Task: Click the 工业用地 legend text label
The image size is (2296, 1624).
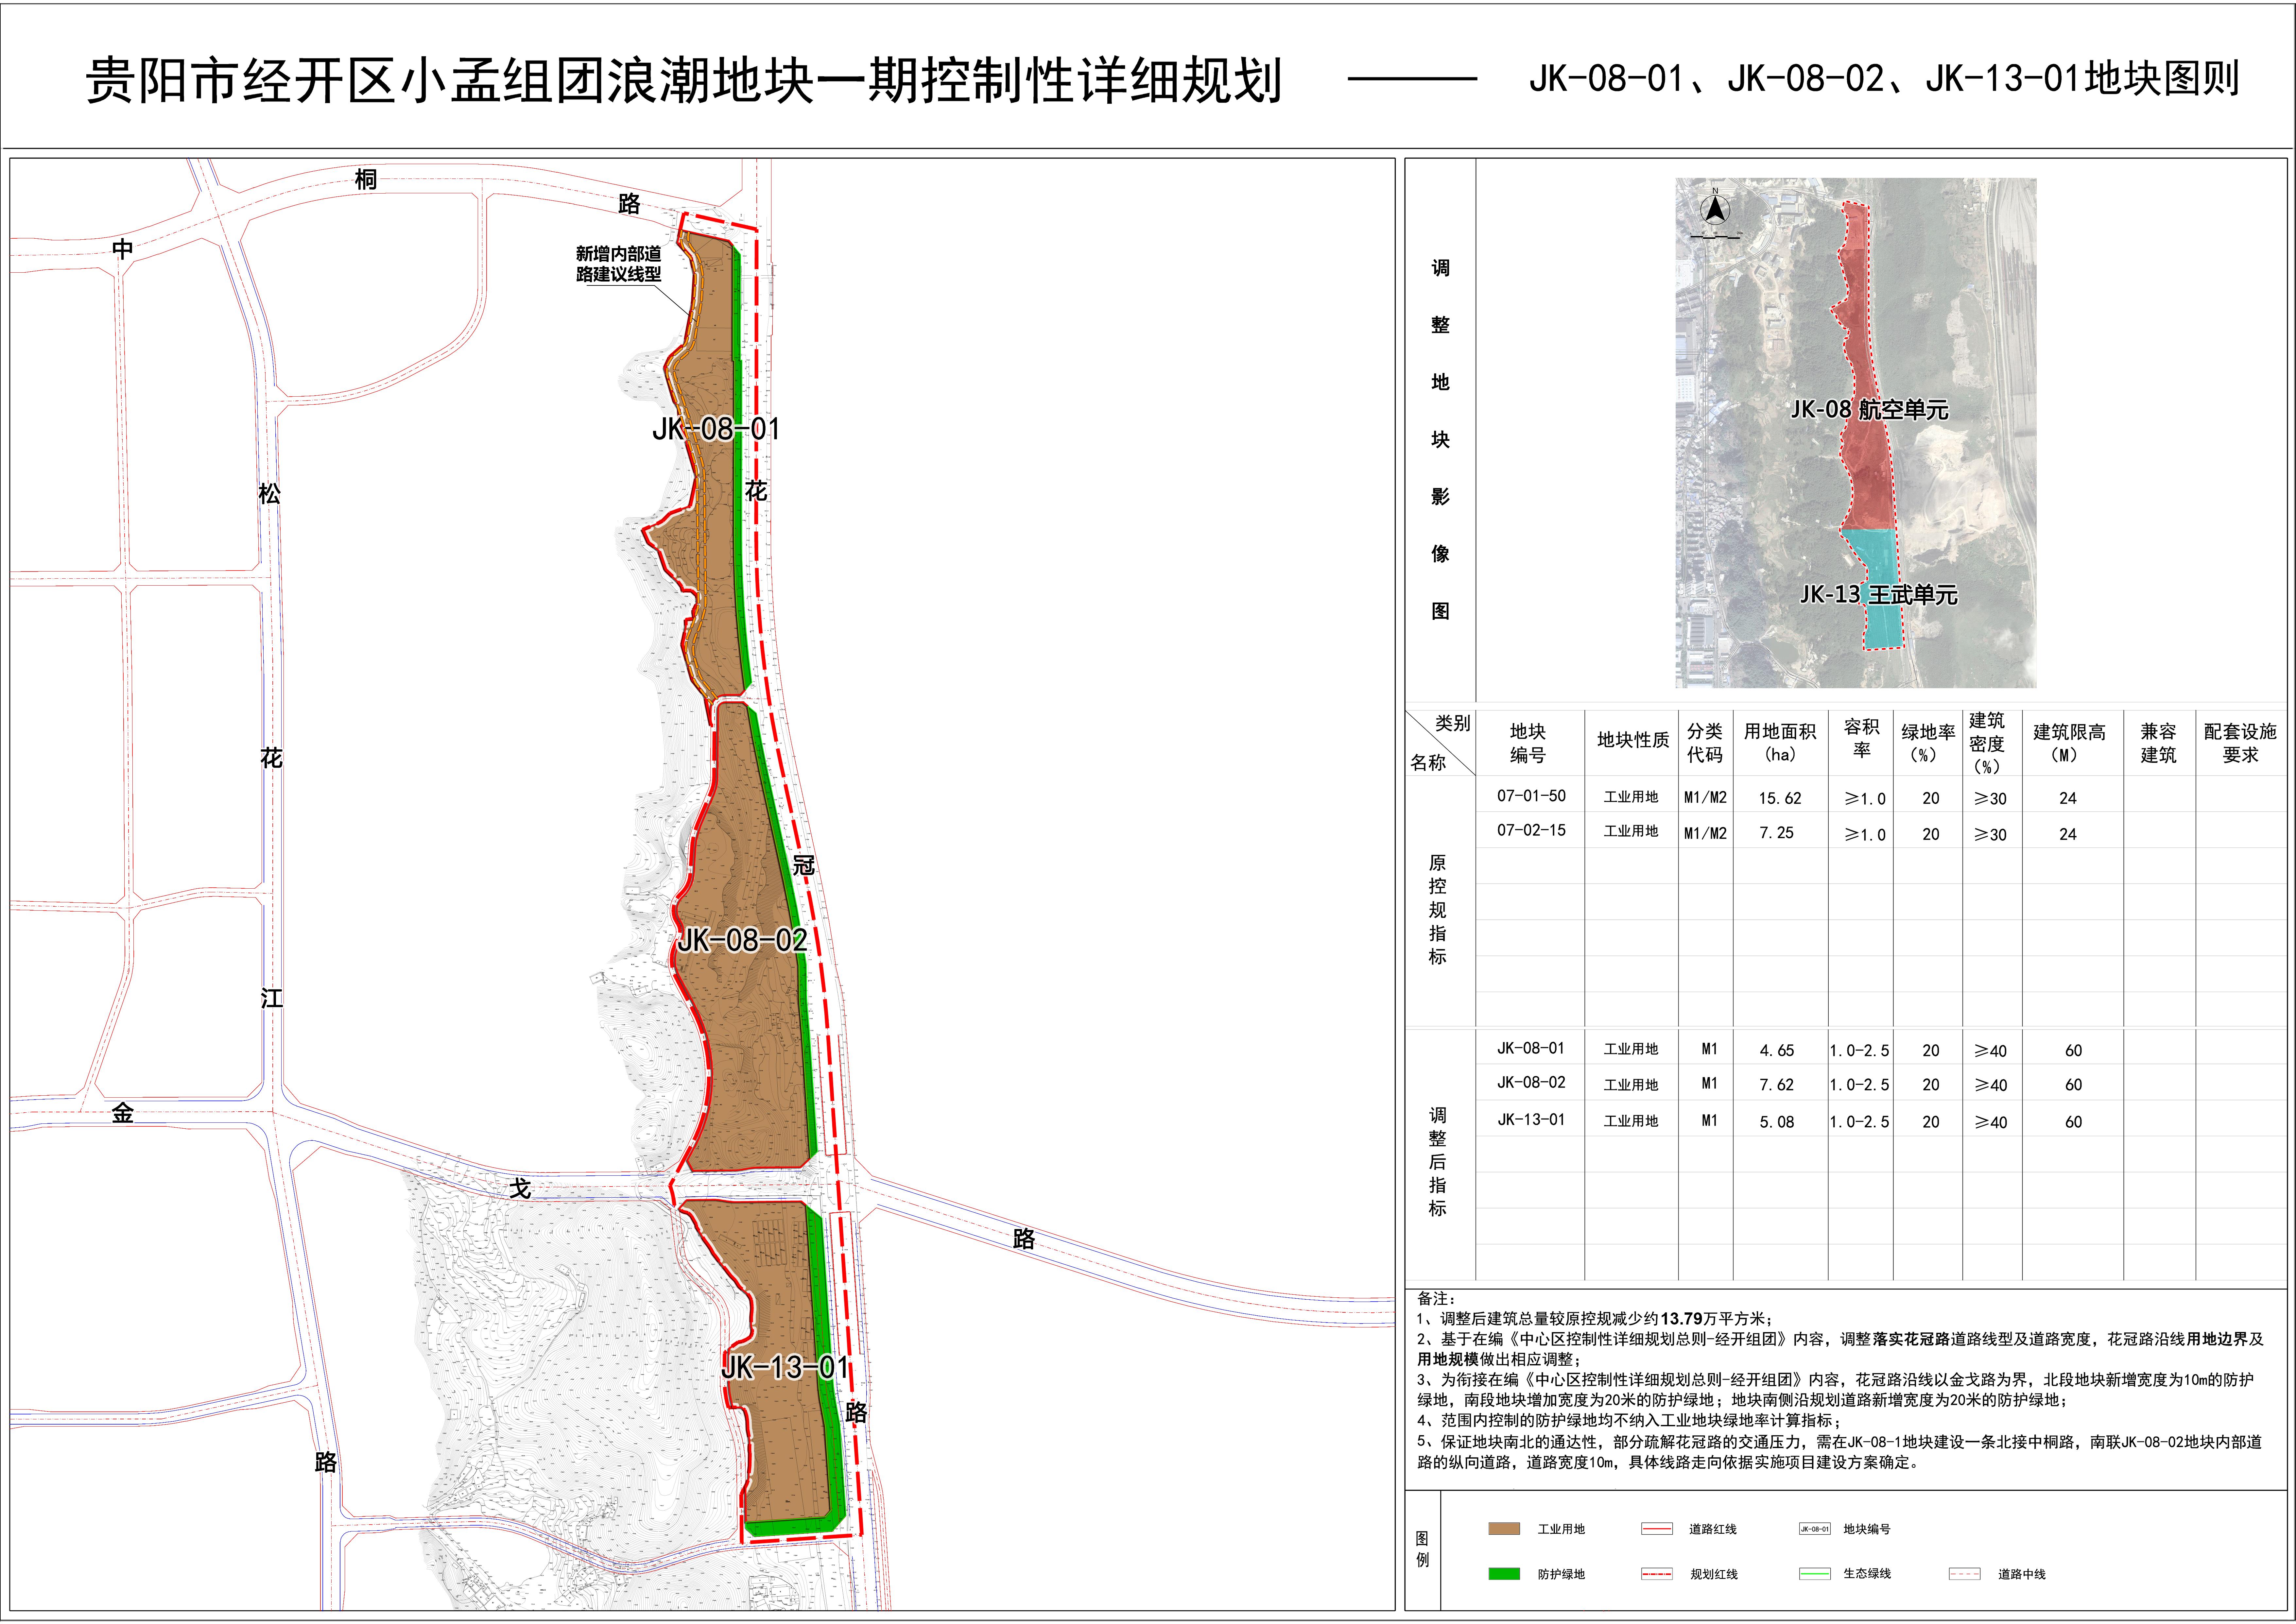Action: click(x=1561, y=1529)
